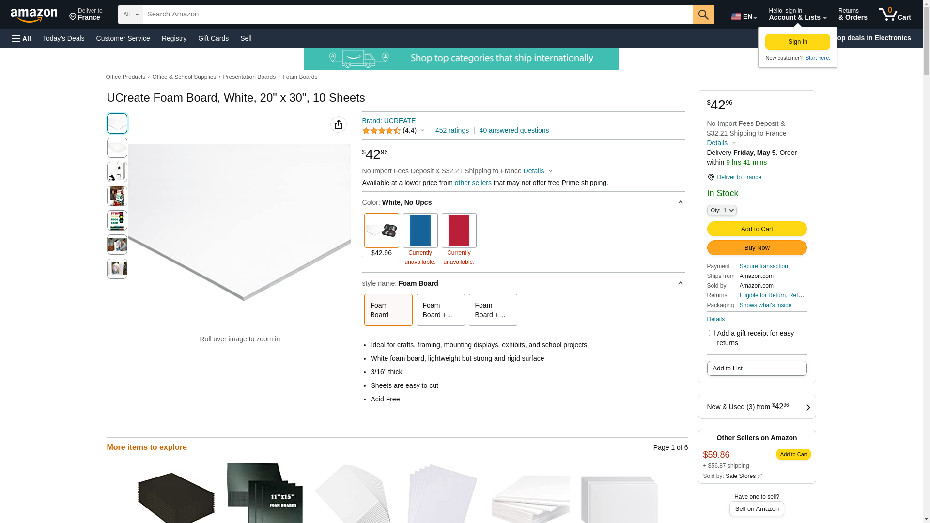Image resolution: width=930 pixels, height=523 pixels.
Task: Open the Gift Cards nav item
Action: pos(213,38)
